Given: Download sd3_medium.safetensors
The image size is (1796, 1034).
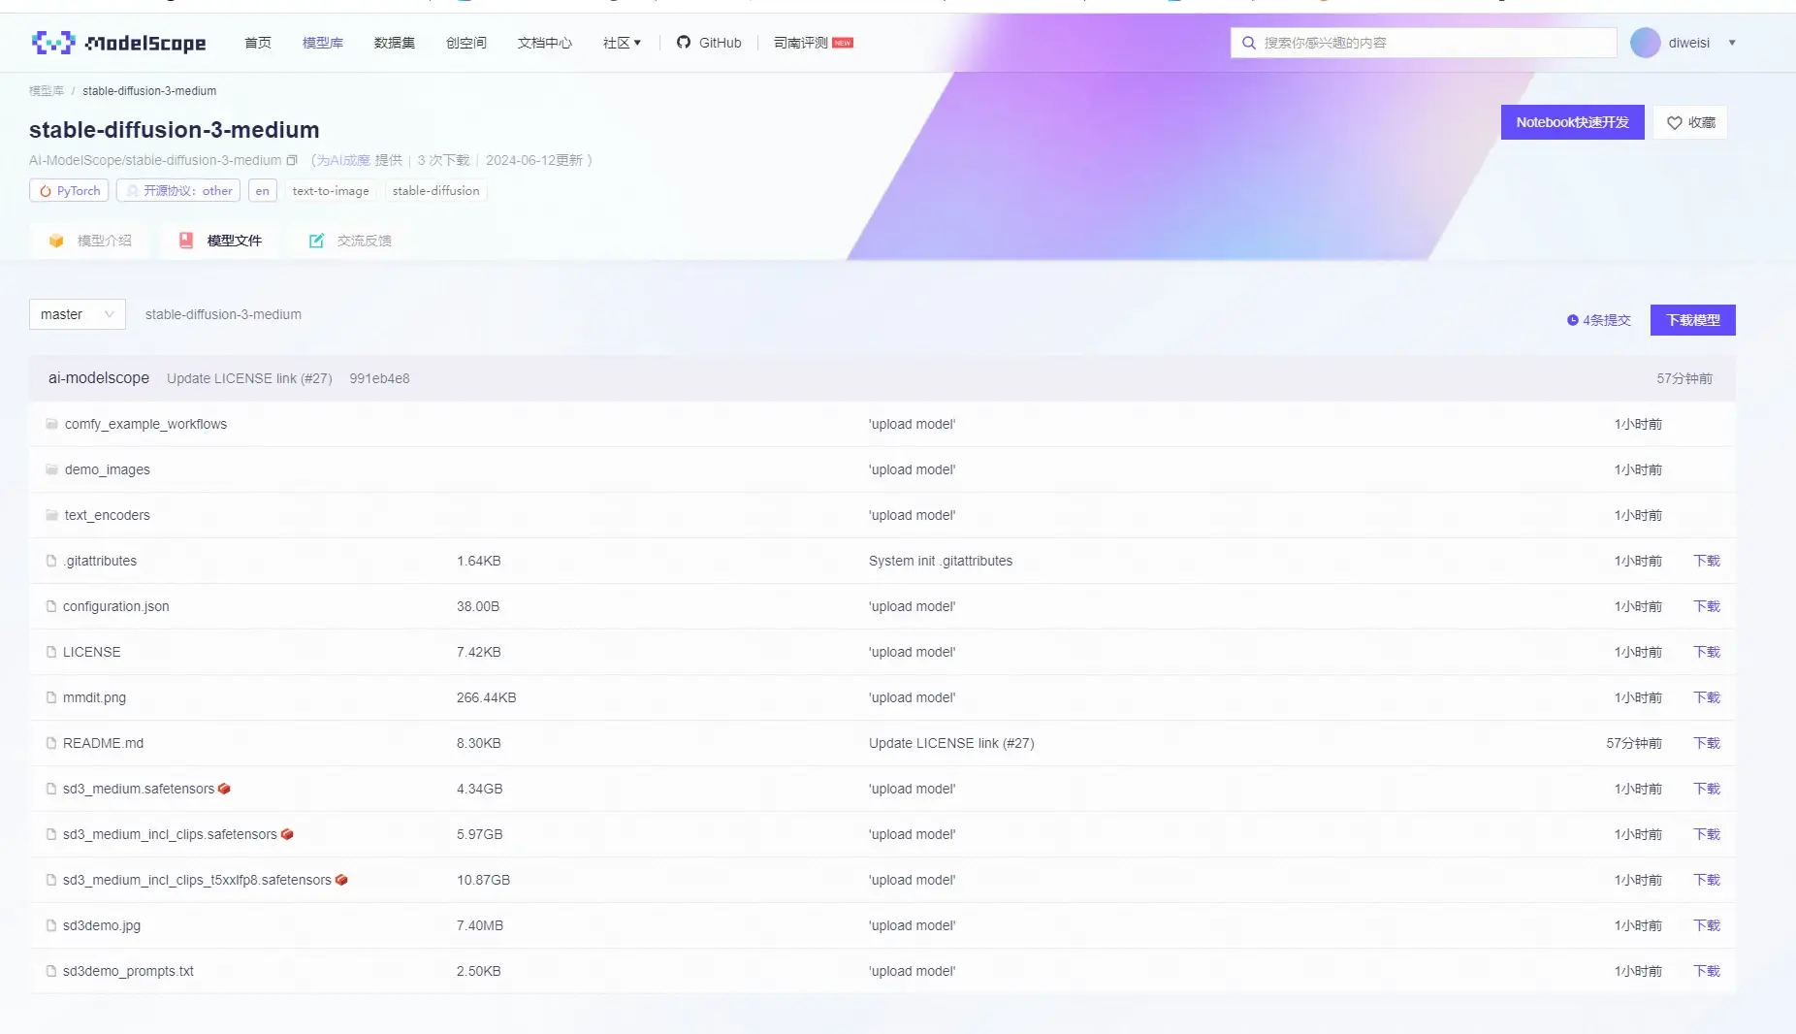Looking at the screenshot, I should coord(1707,789).
